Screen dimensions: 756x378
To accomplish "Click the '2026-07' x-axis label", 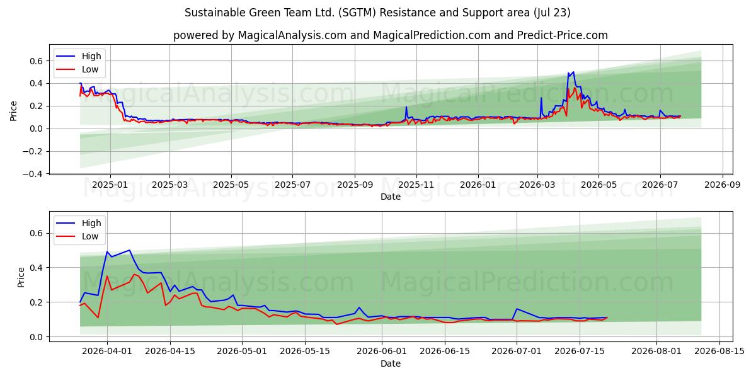I will [660, 185].
